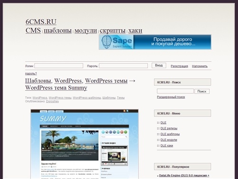The height and width of the screenshot is (179, 238).
Task: Click the Шаблоны tag link
Action: (x=109, y=98)
